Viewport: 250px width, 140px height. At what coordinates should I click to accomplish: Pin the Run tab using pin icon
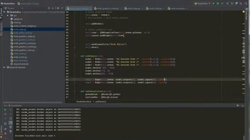pos(5,129)
